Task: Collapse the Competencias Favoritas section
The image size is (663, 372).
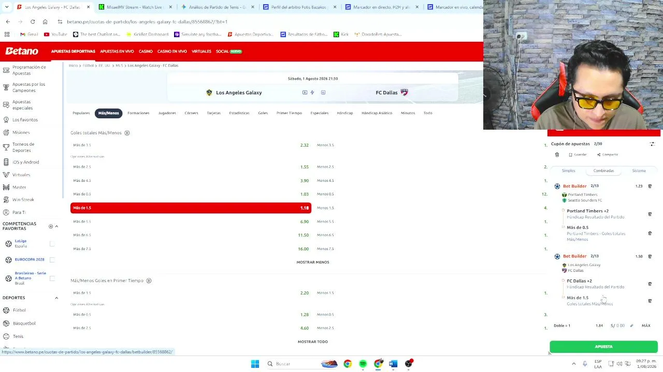Action: coord(56,226)
